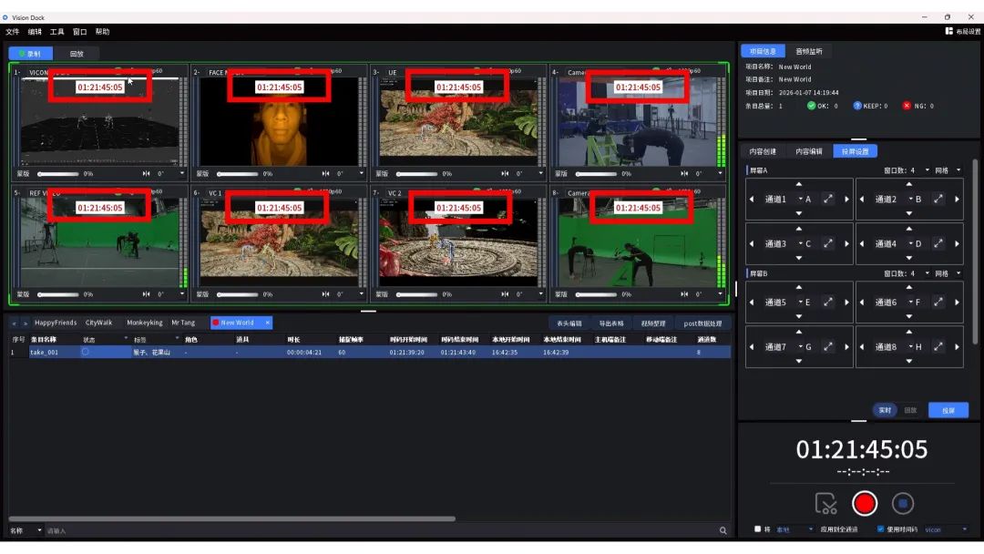Start recording with the red record button
Image resolution: width=984 pixels, height=554 pixels.
(864, 503)
